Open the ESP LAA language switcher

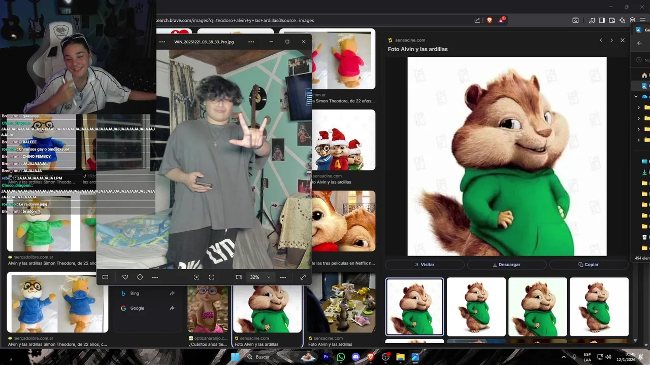point(587,357)
